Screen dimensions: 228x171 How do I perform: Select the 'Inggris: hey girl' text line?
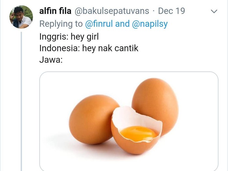69,37
